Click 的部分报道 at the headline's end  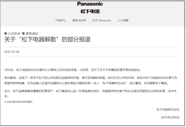(76, 39)
